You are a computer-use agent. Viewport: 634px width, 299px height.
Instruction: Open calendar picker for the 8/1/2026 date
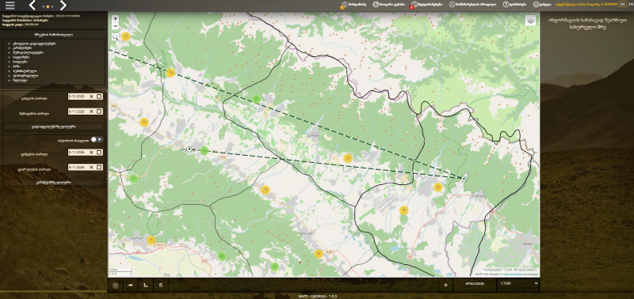coord(99,152)
